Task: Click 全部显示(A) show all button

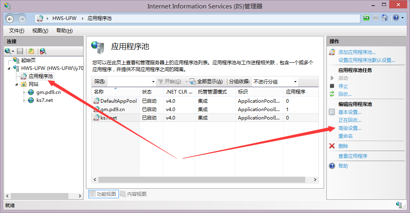Action: tap(206, 82)
